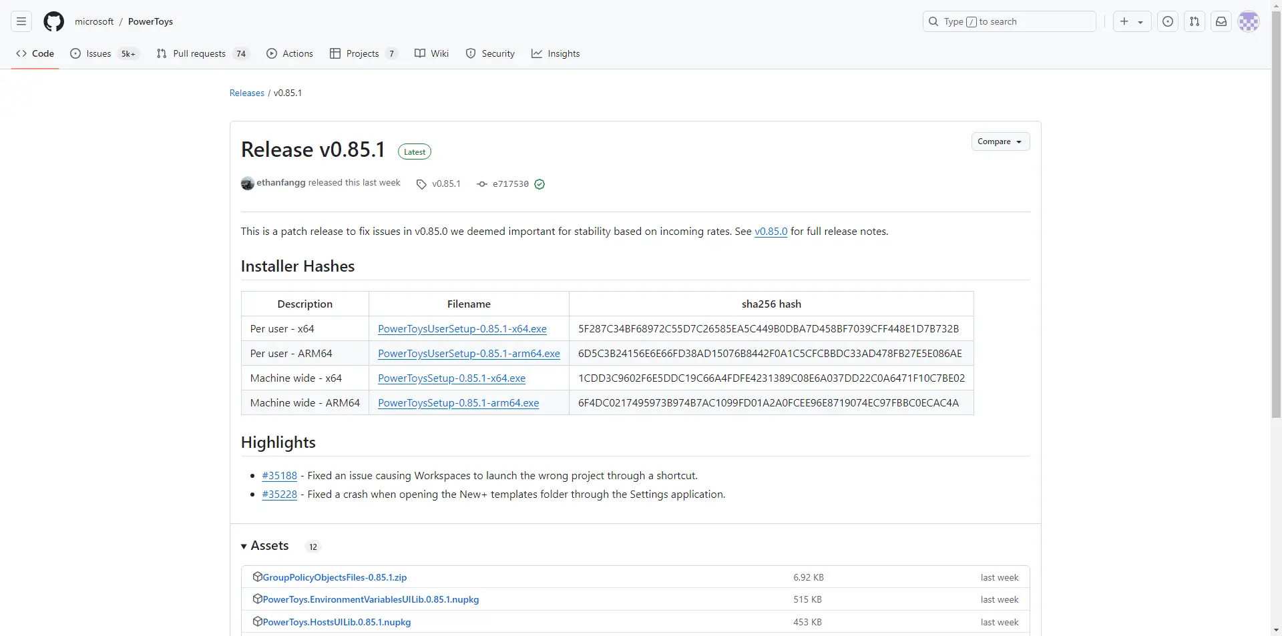Open the user avatar menu
1282x636 pixels.
click(1249, 21)
